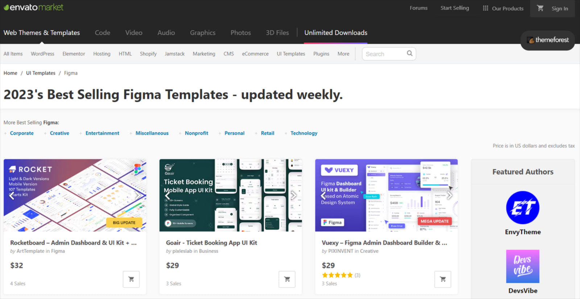Open the HTML category menu
580x299 pixels.
pos(125,54)
